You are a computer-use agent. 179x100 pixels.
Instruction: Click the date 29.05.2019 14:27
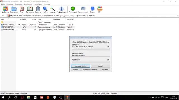(59, 30)
